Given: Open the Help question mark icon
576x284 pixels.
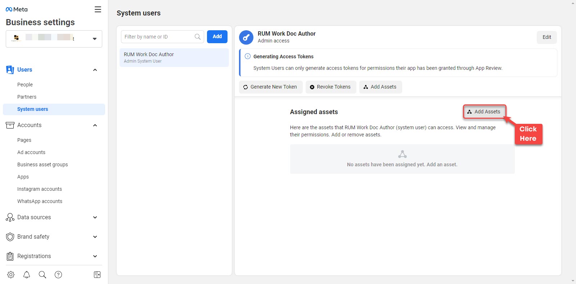Looking at the screenshot, I should pos(58,275).
